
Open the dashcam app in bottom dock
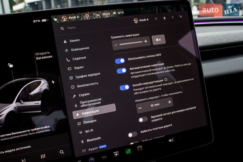pyautogui.click(x=139, y=148)
